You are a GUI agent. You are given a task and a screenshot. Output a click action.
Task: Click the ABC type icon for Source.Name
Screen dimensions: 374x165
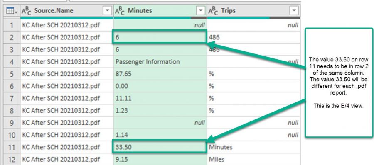pyautogui.click(x=26, y=11)
